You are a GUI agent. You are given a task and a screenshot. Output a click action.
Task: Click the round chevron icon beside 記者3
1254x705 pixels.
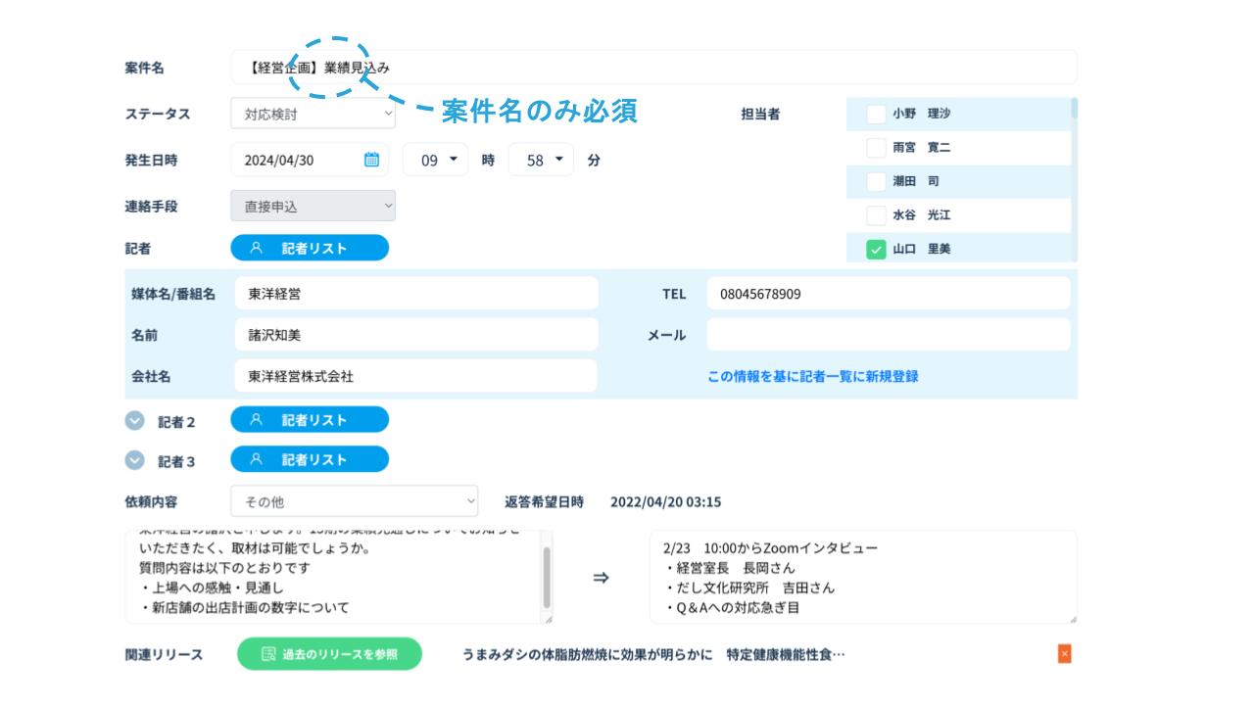pyautogui.click(x=134, y=460)
